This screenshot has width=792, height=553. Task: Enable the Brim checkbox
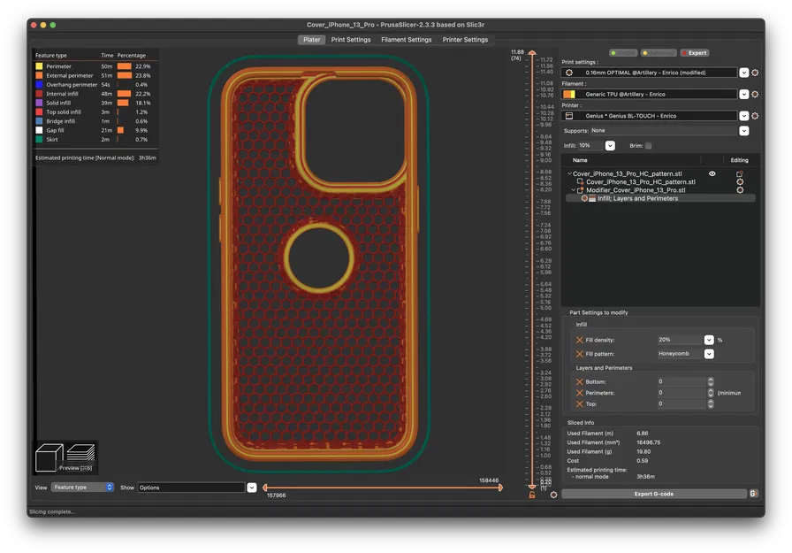[x=648, y=145]
